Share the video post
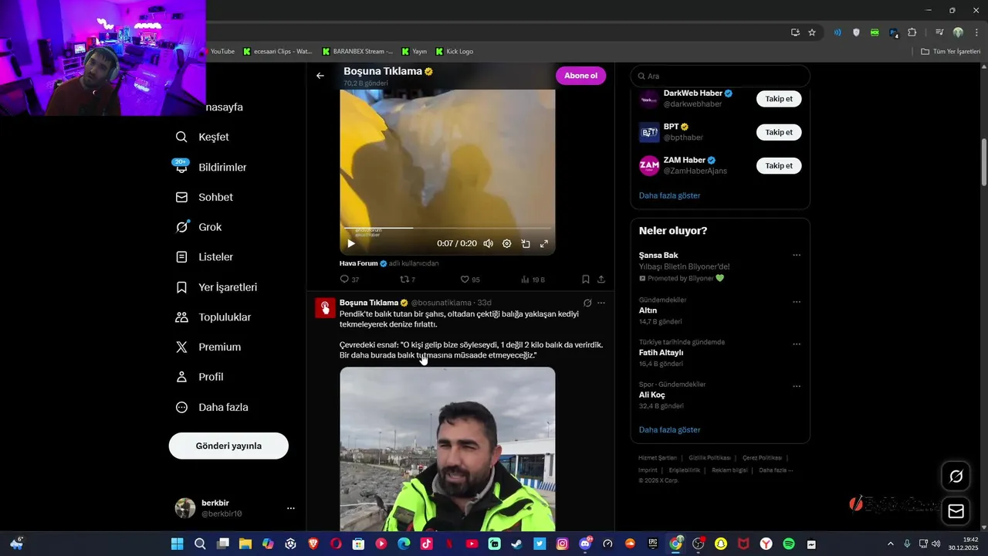This screenshot has height=556, width=988. point(601,280)
